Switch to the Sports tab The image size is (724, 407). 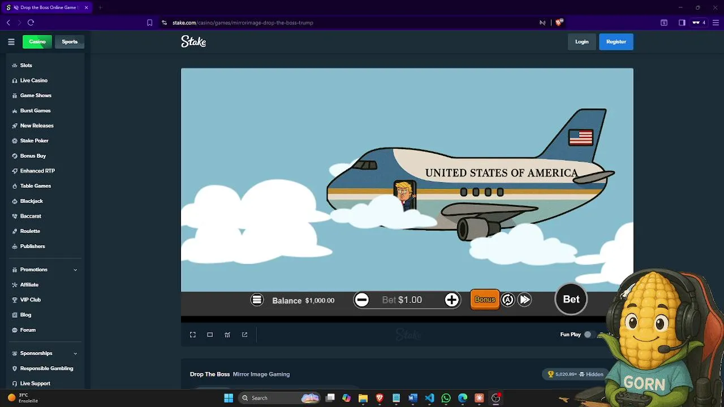point(70,42)
